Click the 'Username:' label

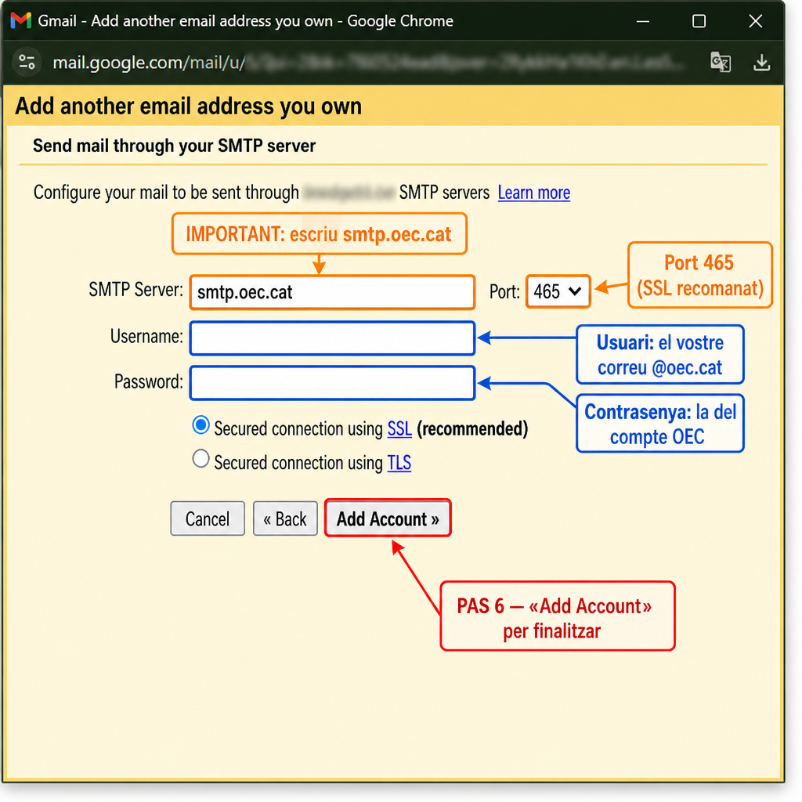click(x=146, y=337)
